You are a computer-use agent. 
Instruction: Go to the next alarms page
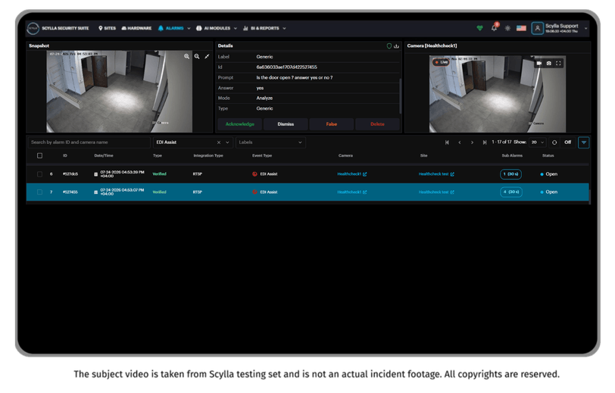(472, 142)
